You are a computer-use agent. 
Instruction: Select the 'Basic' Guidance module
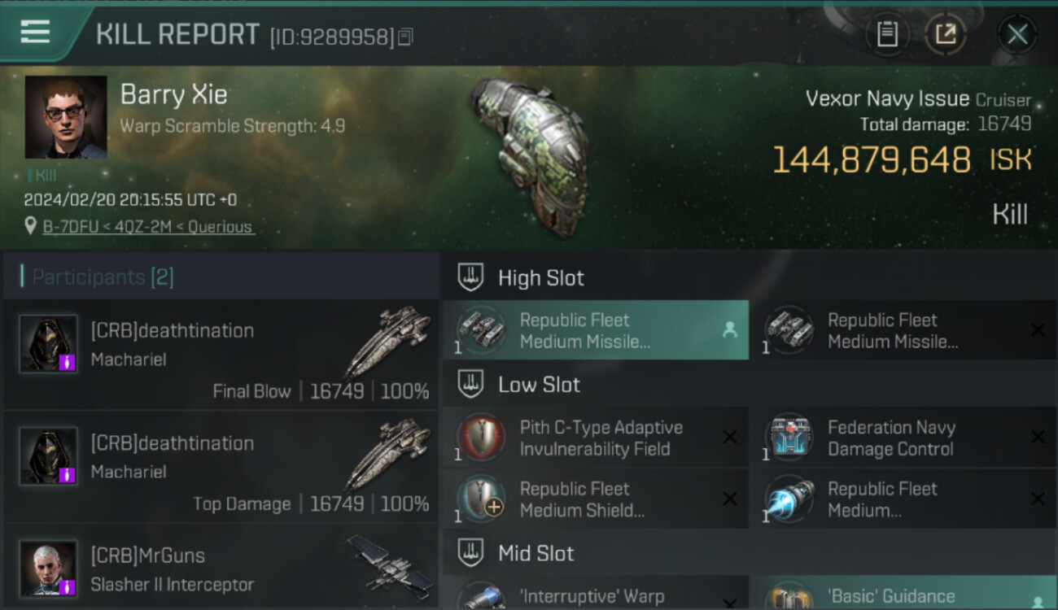pos(903,594)
